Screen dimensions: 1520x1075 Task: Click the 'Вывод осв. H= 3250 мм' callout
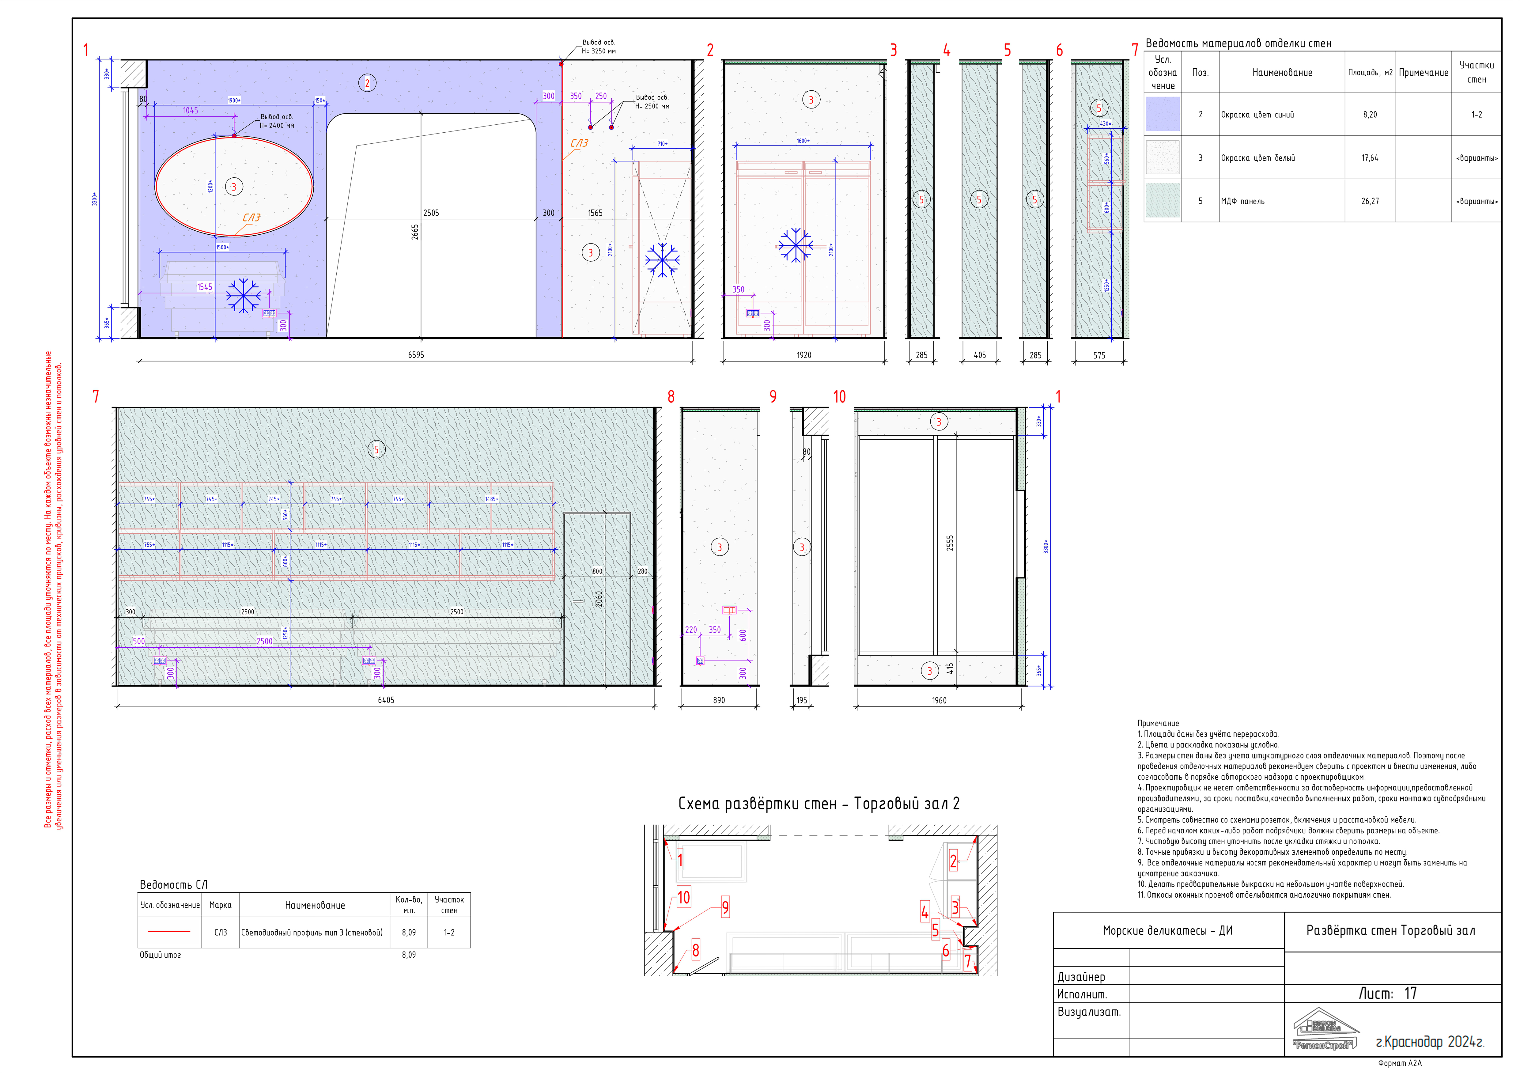coord(599,46)
